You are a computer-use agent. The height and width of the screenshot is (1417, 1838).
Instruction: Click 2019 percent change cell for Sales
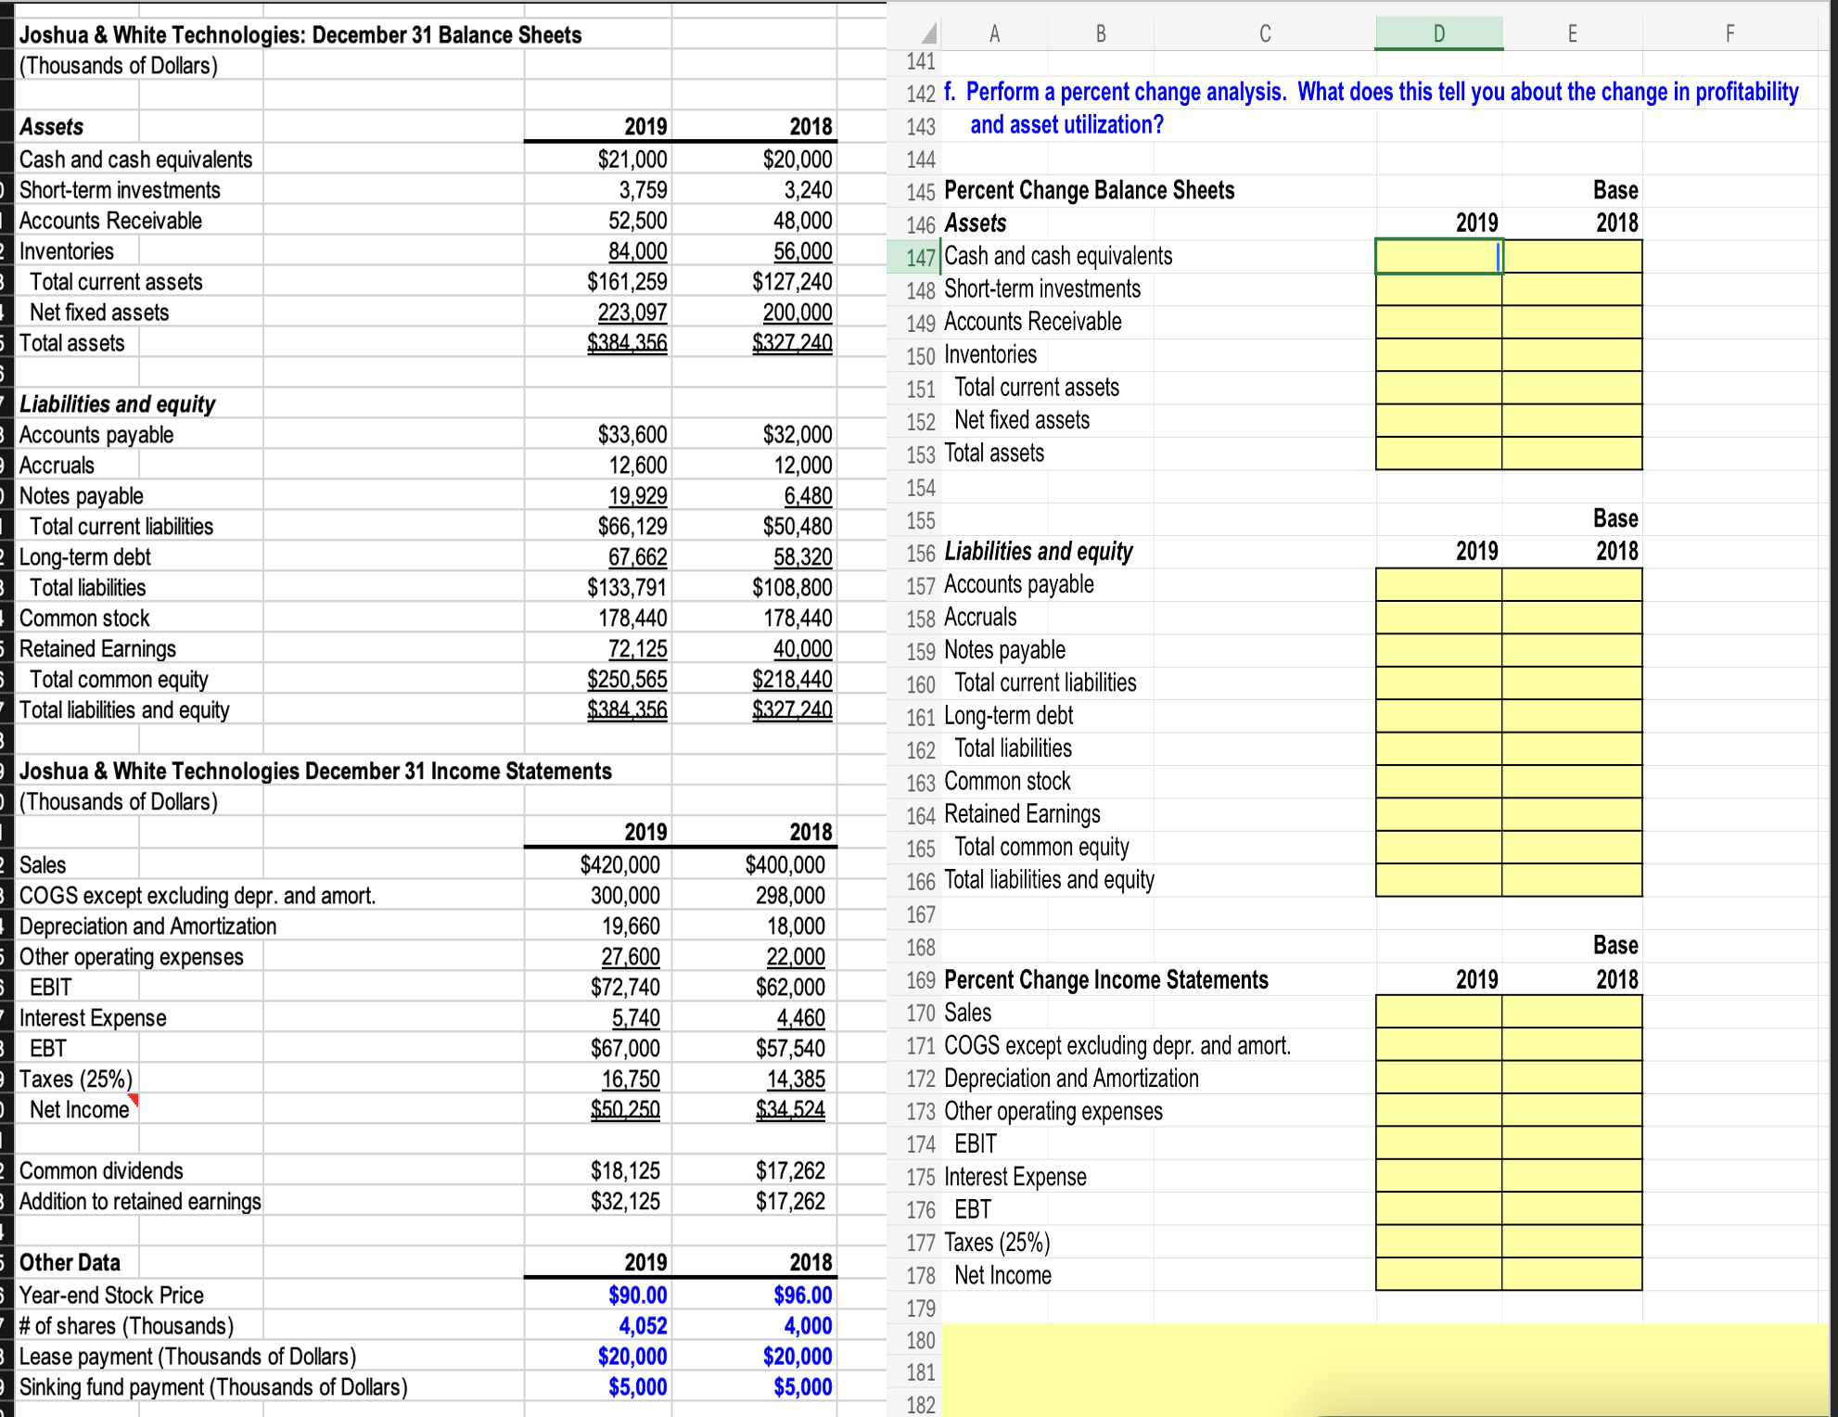point(1437,1013)
